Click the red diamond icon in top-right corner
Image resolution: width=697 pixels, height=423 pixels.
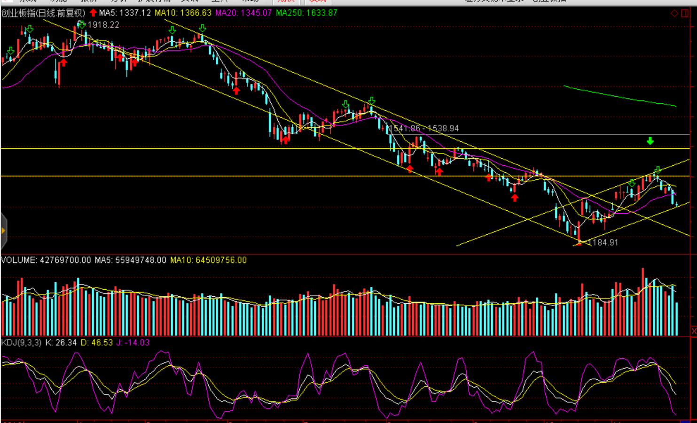[x=674, y=13]
